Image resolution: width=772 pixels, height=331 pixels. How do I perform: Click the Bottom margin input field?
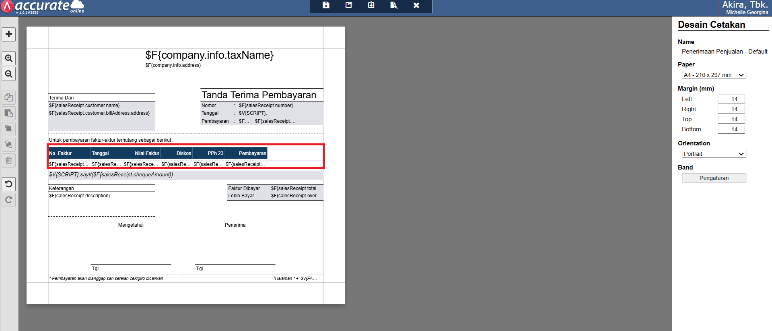[731, 129]
